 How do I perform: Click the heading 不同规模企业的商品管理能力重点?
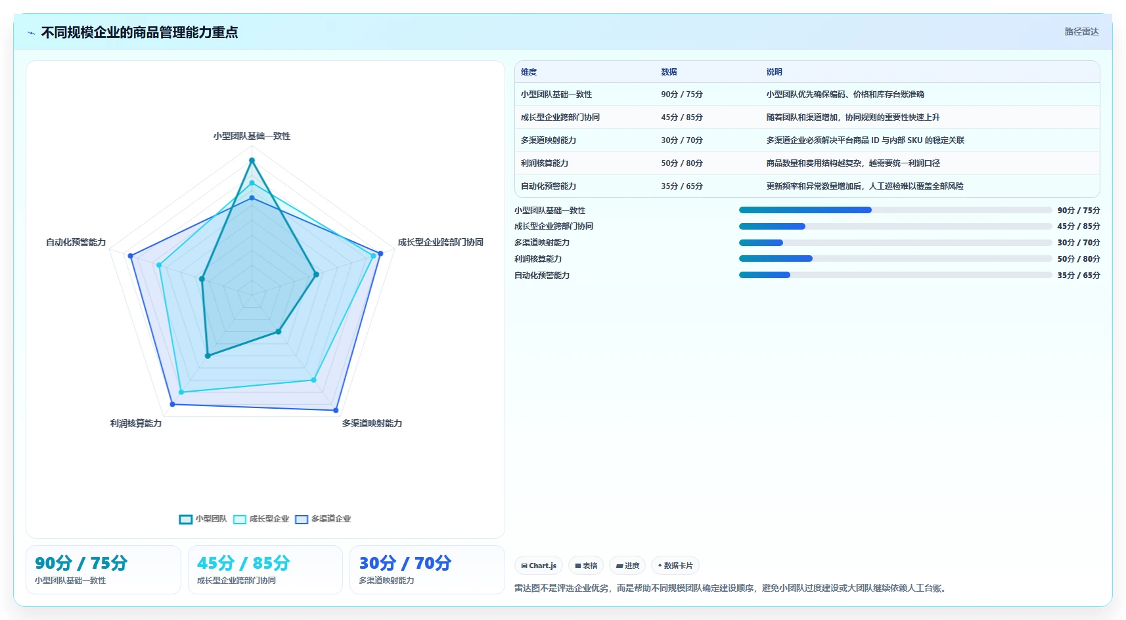coord(139,32)
